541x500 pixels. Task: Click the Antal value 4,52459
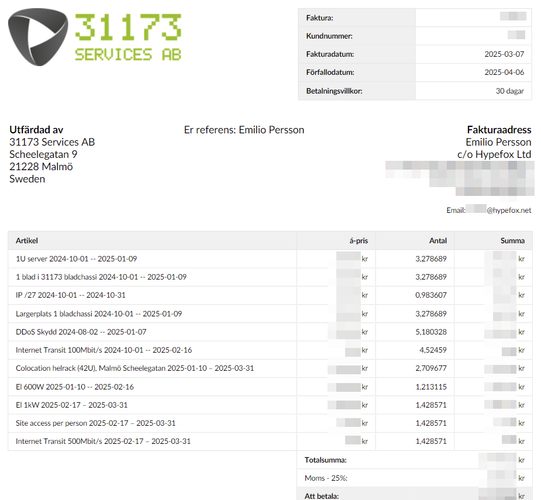(x=433, y=350)
